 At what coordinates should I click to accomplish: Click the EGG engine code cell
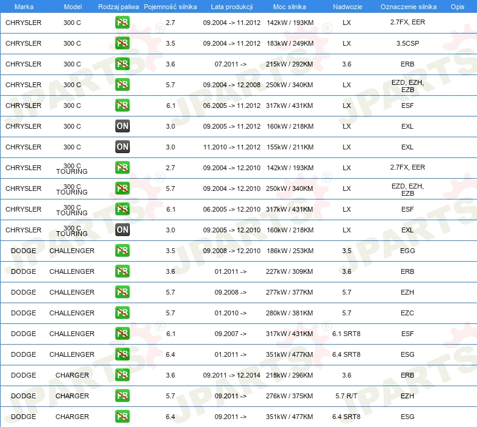(x=407, y=251)
